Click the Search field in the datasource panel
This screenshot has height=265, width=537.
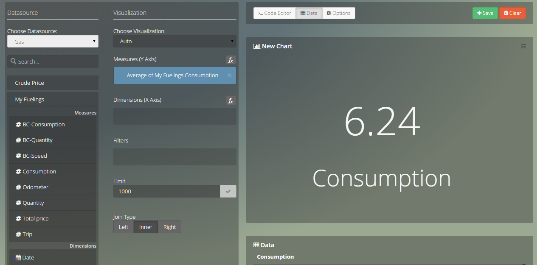click(53, 61)
